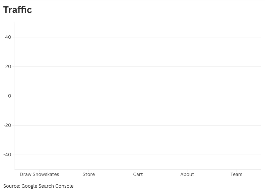Click the tick mark above Team

(237, 170)
